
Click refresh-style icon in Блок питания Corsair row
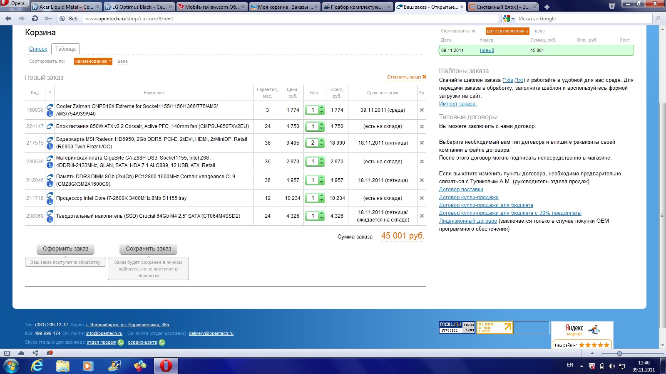pyautogui.click(x=50, y=126)
